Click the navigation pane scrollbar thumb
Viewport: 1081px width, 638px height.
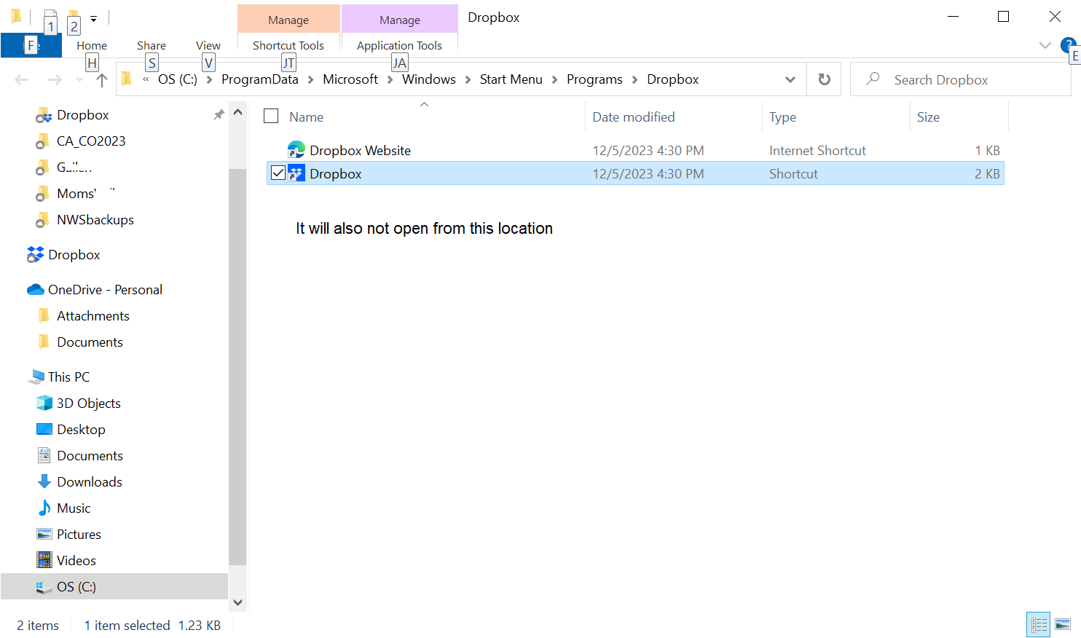(x=237, y=366)
